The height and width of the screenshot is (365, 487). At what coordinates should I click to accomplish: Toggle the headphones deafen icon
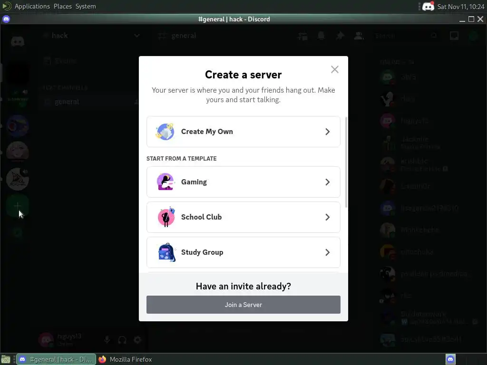(122, 340)
